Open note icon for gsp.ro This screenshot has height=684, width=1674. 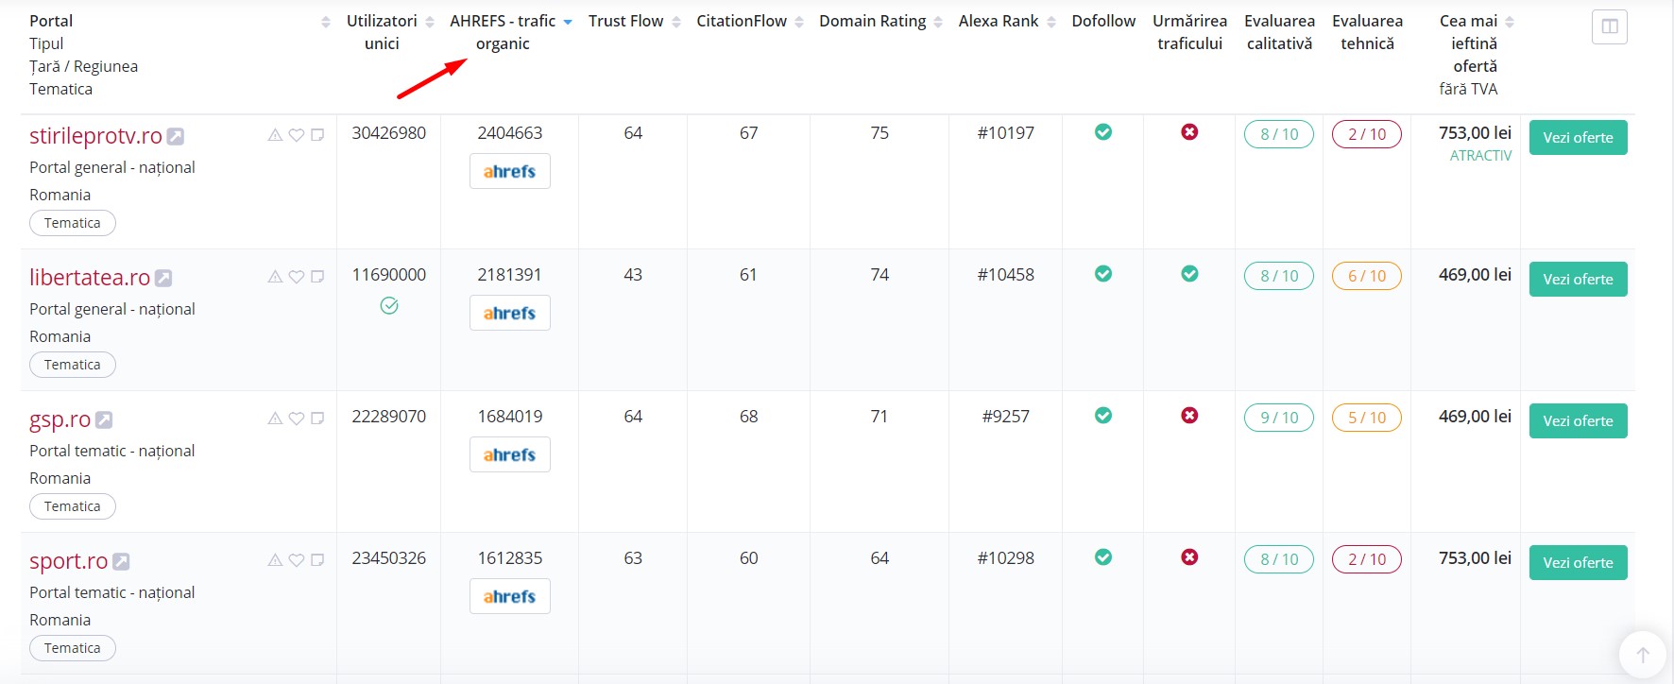(x=317, y=419)
